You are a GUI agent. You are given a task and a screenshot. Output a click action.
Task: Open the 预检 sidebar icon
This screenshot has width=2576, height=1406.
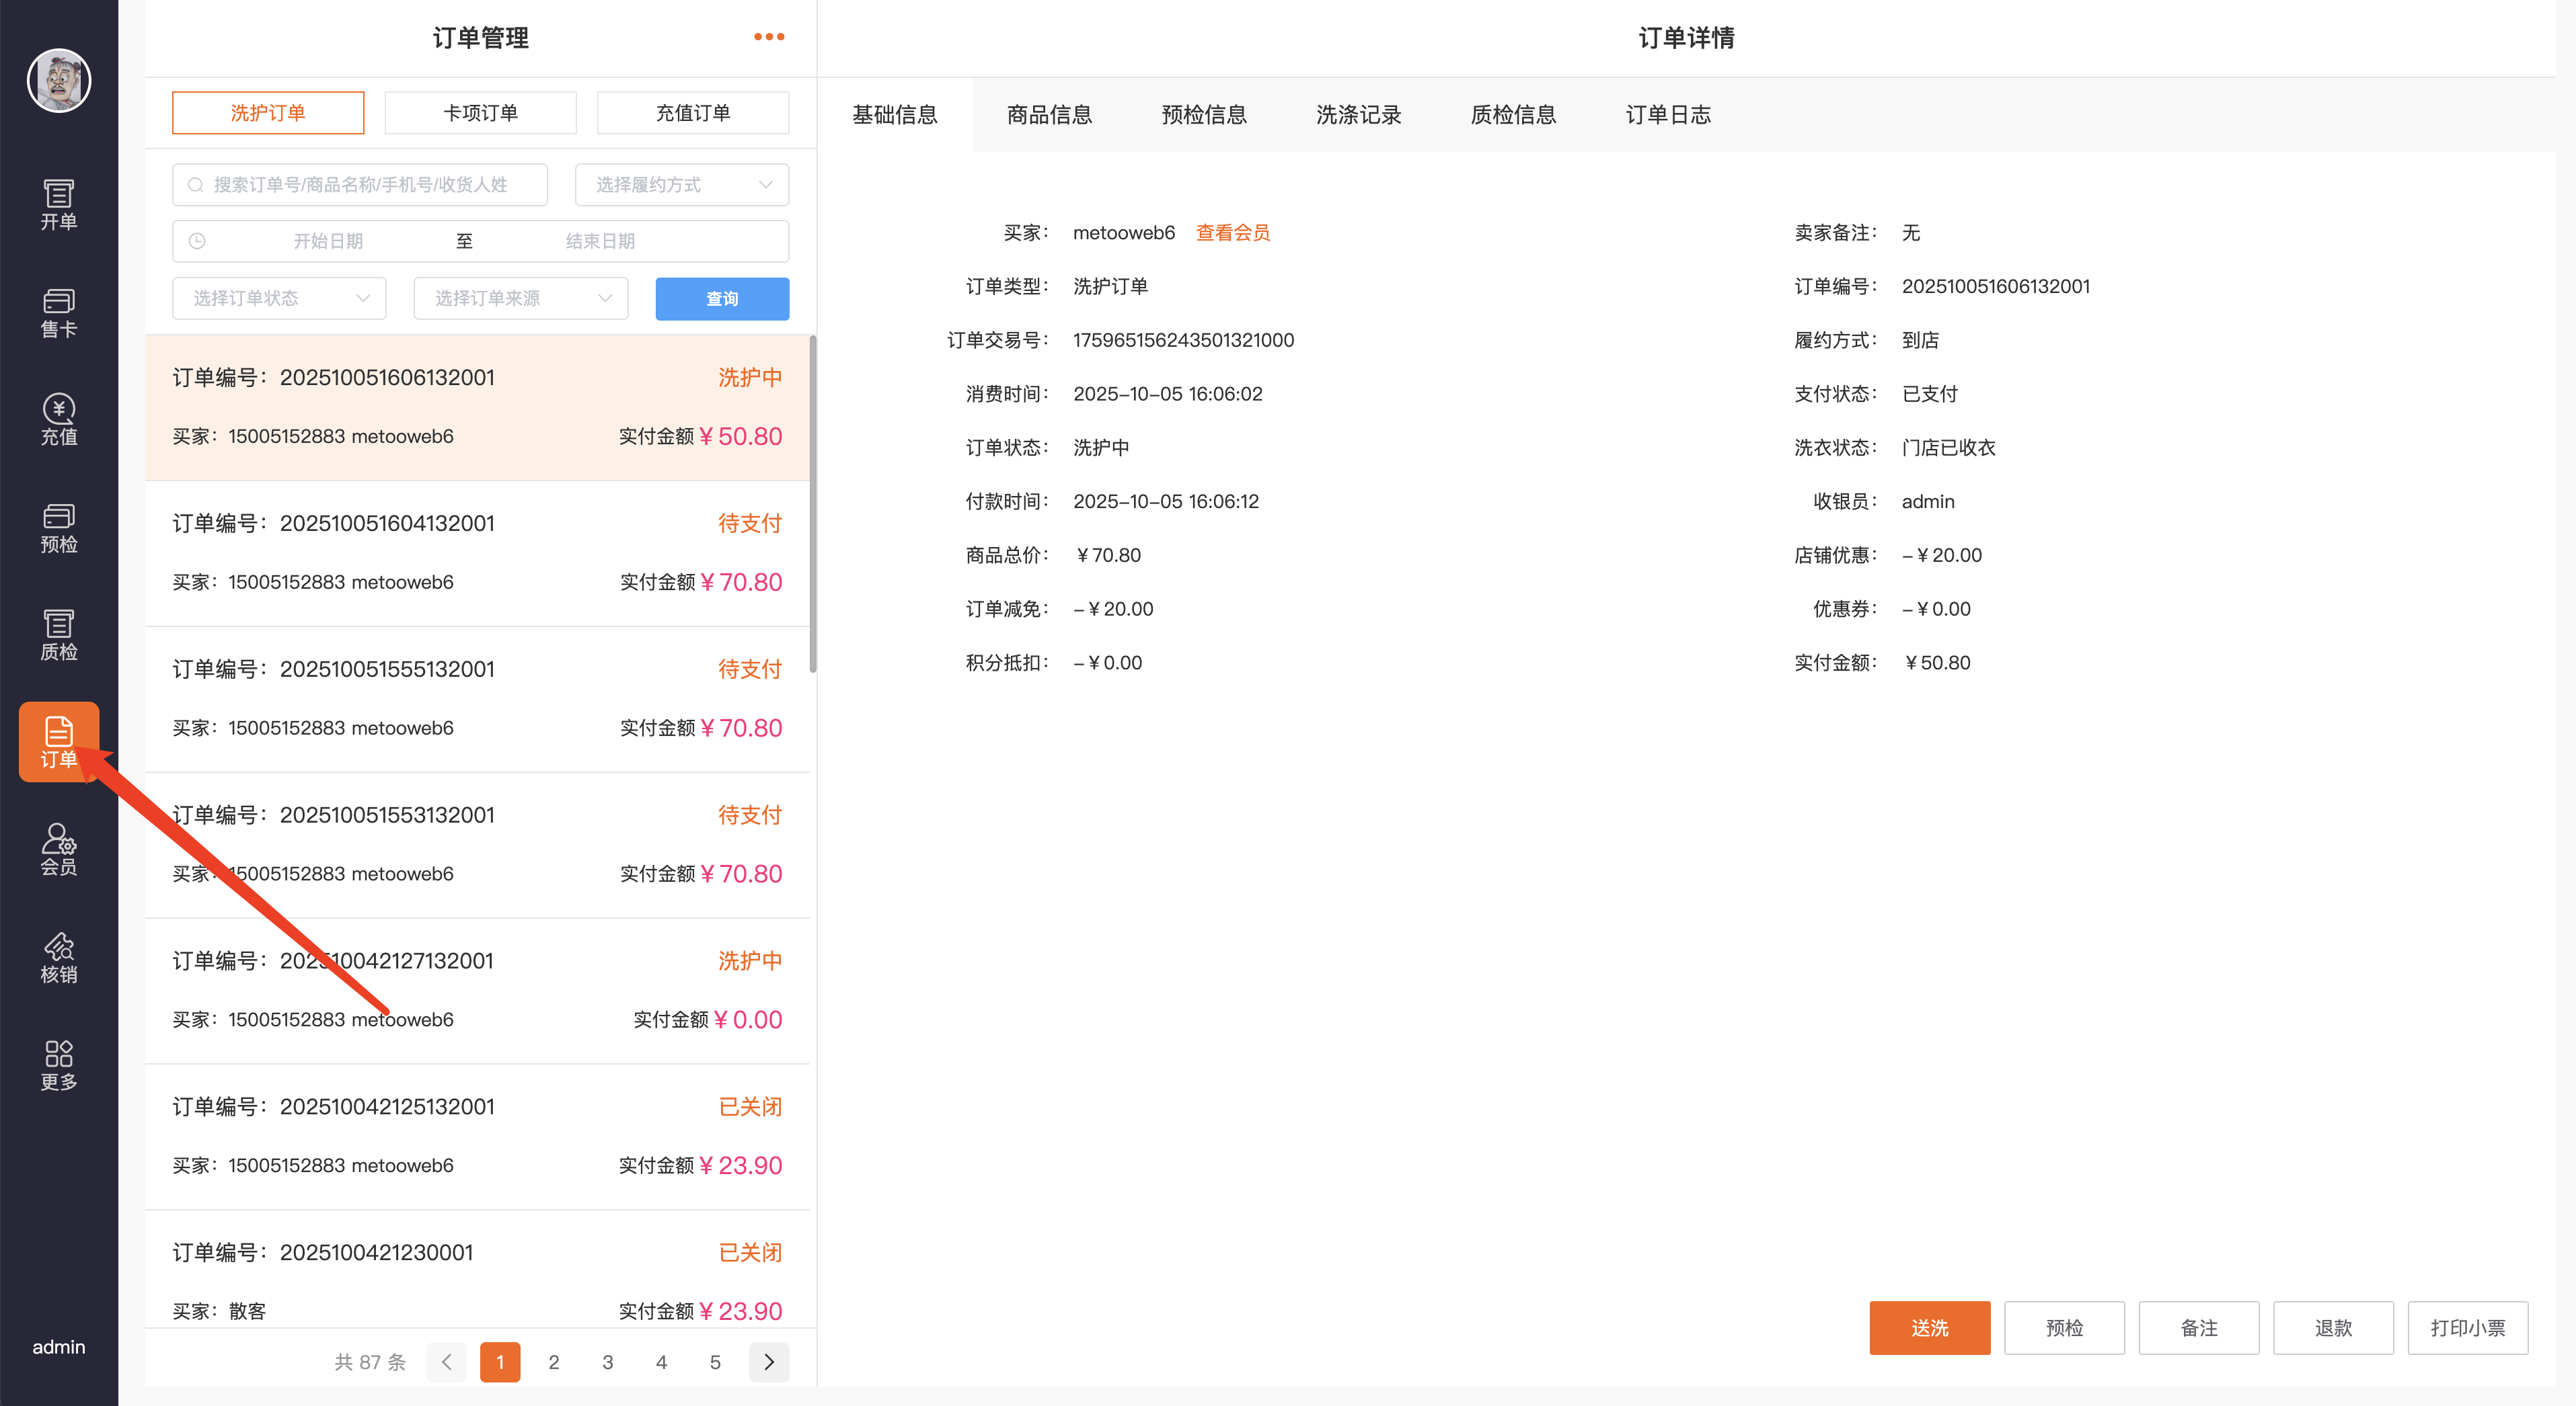pos(58,528)
